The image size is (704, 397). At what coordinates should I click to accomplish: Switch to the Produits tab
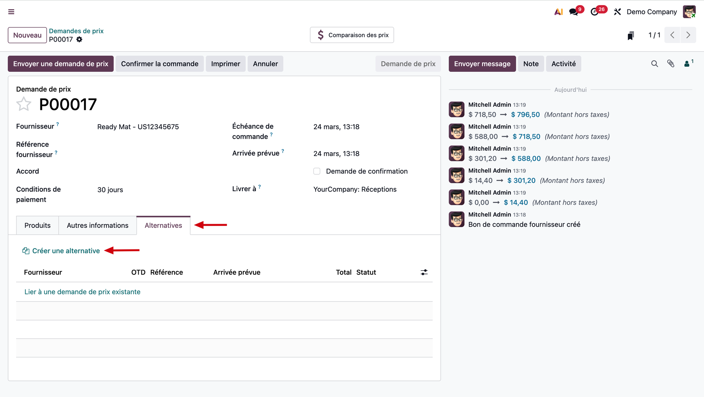coord(37,225)
